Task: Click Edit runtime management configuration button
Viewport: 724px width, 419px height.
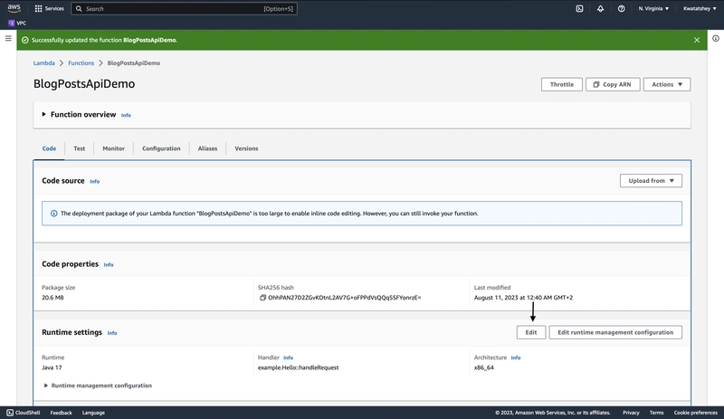Action: [x=615, y=332]
